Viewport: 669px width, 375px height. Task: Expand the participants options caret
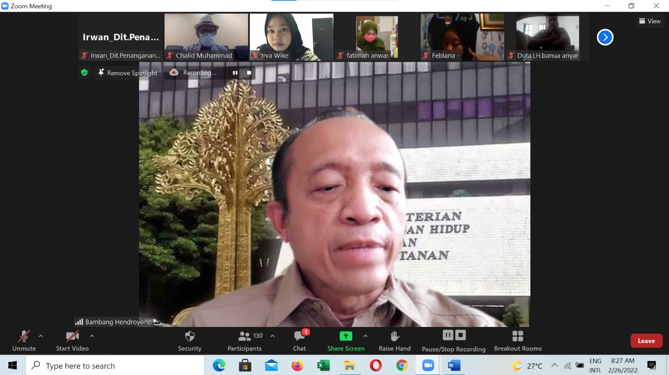pos(272,336)
